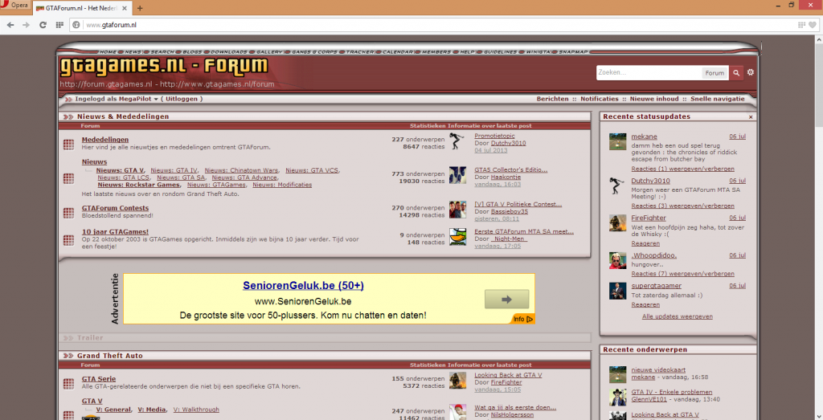Open GALLERY in the top navigation
The height and width of the screenshot is (420, 823).
coord(270,52)
